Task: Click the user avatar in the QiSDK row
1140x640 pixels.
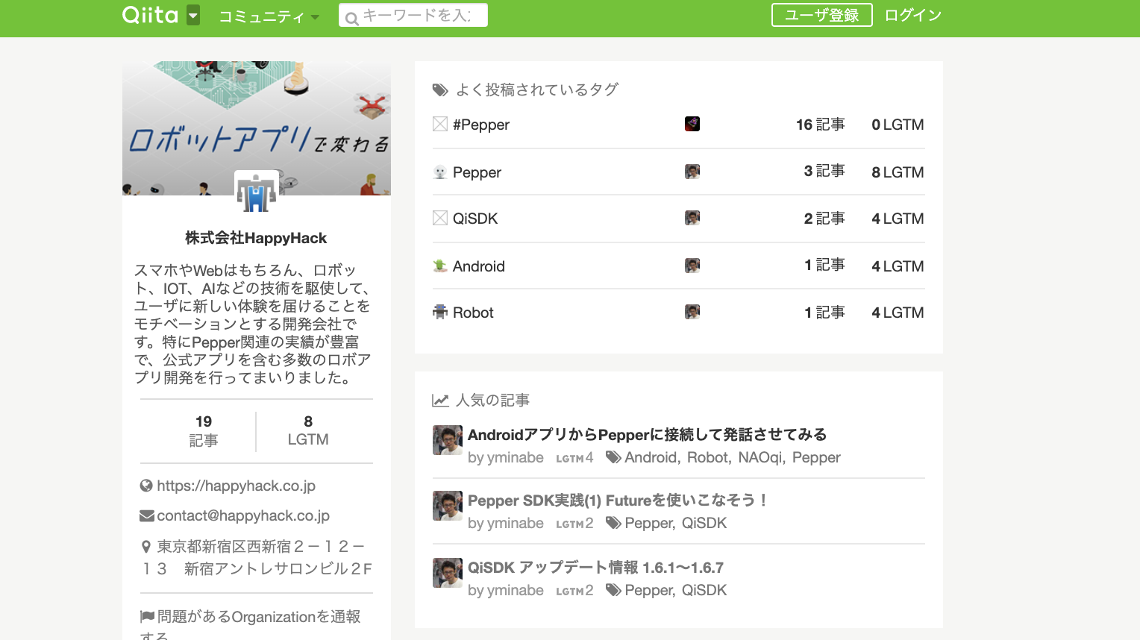Action: click(x=692, y=218)
